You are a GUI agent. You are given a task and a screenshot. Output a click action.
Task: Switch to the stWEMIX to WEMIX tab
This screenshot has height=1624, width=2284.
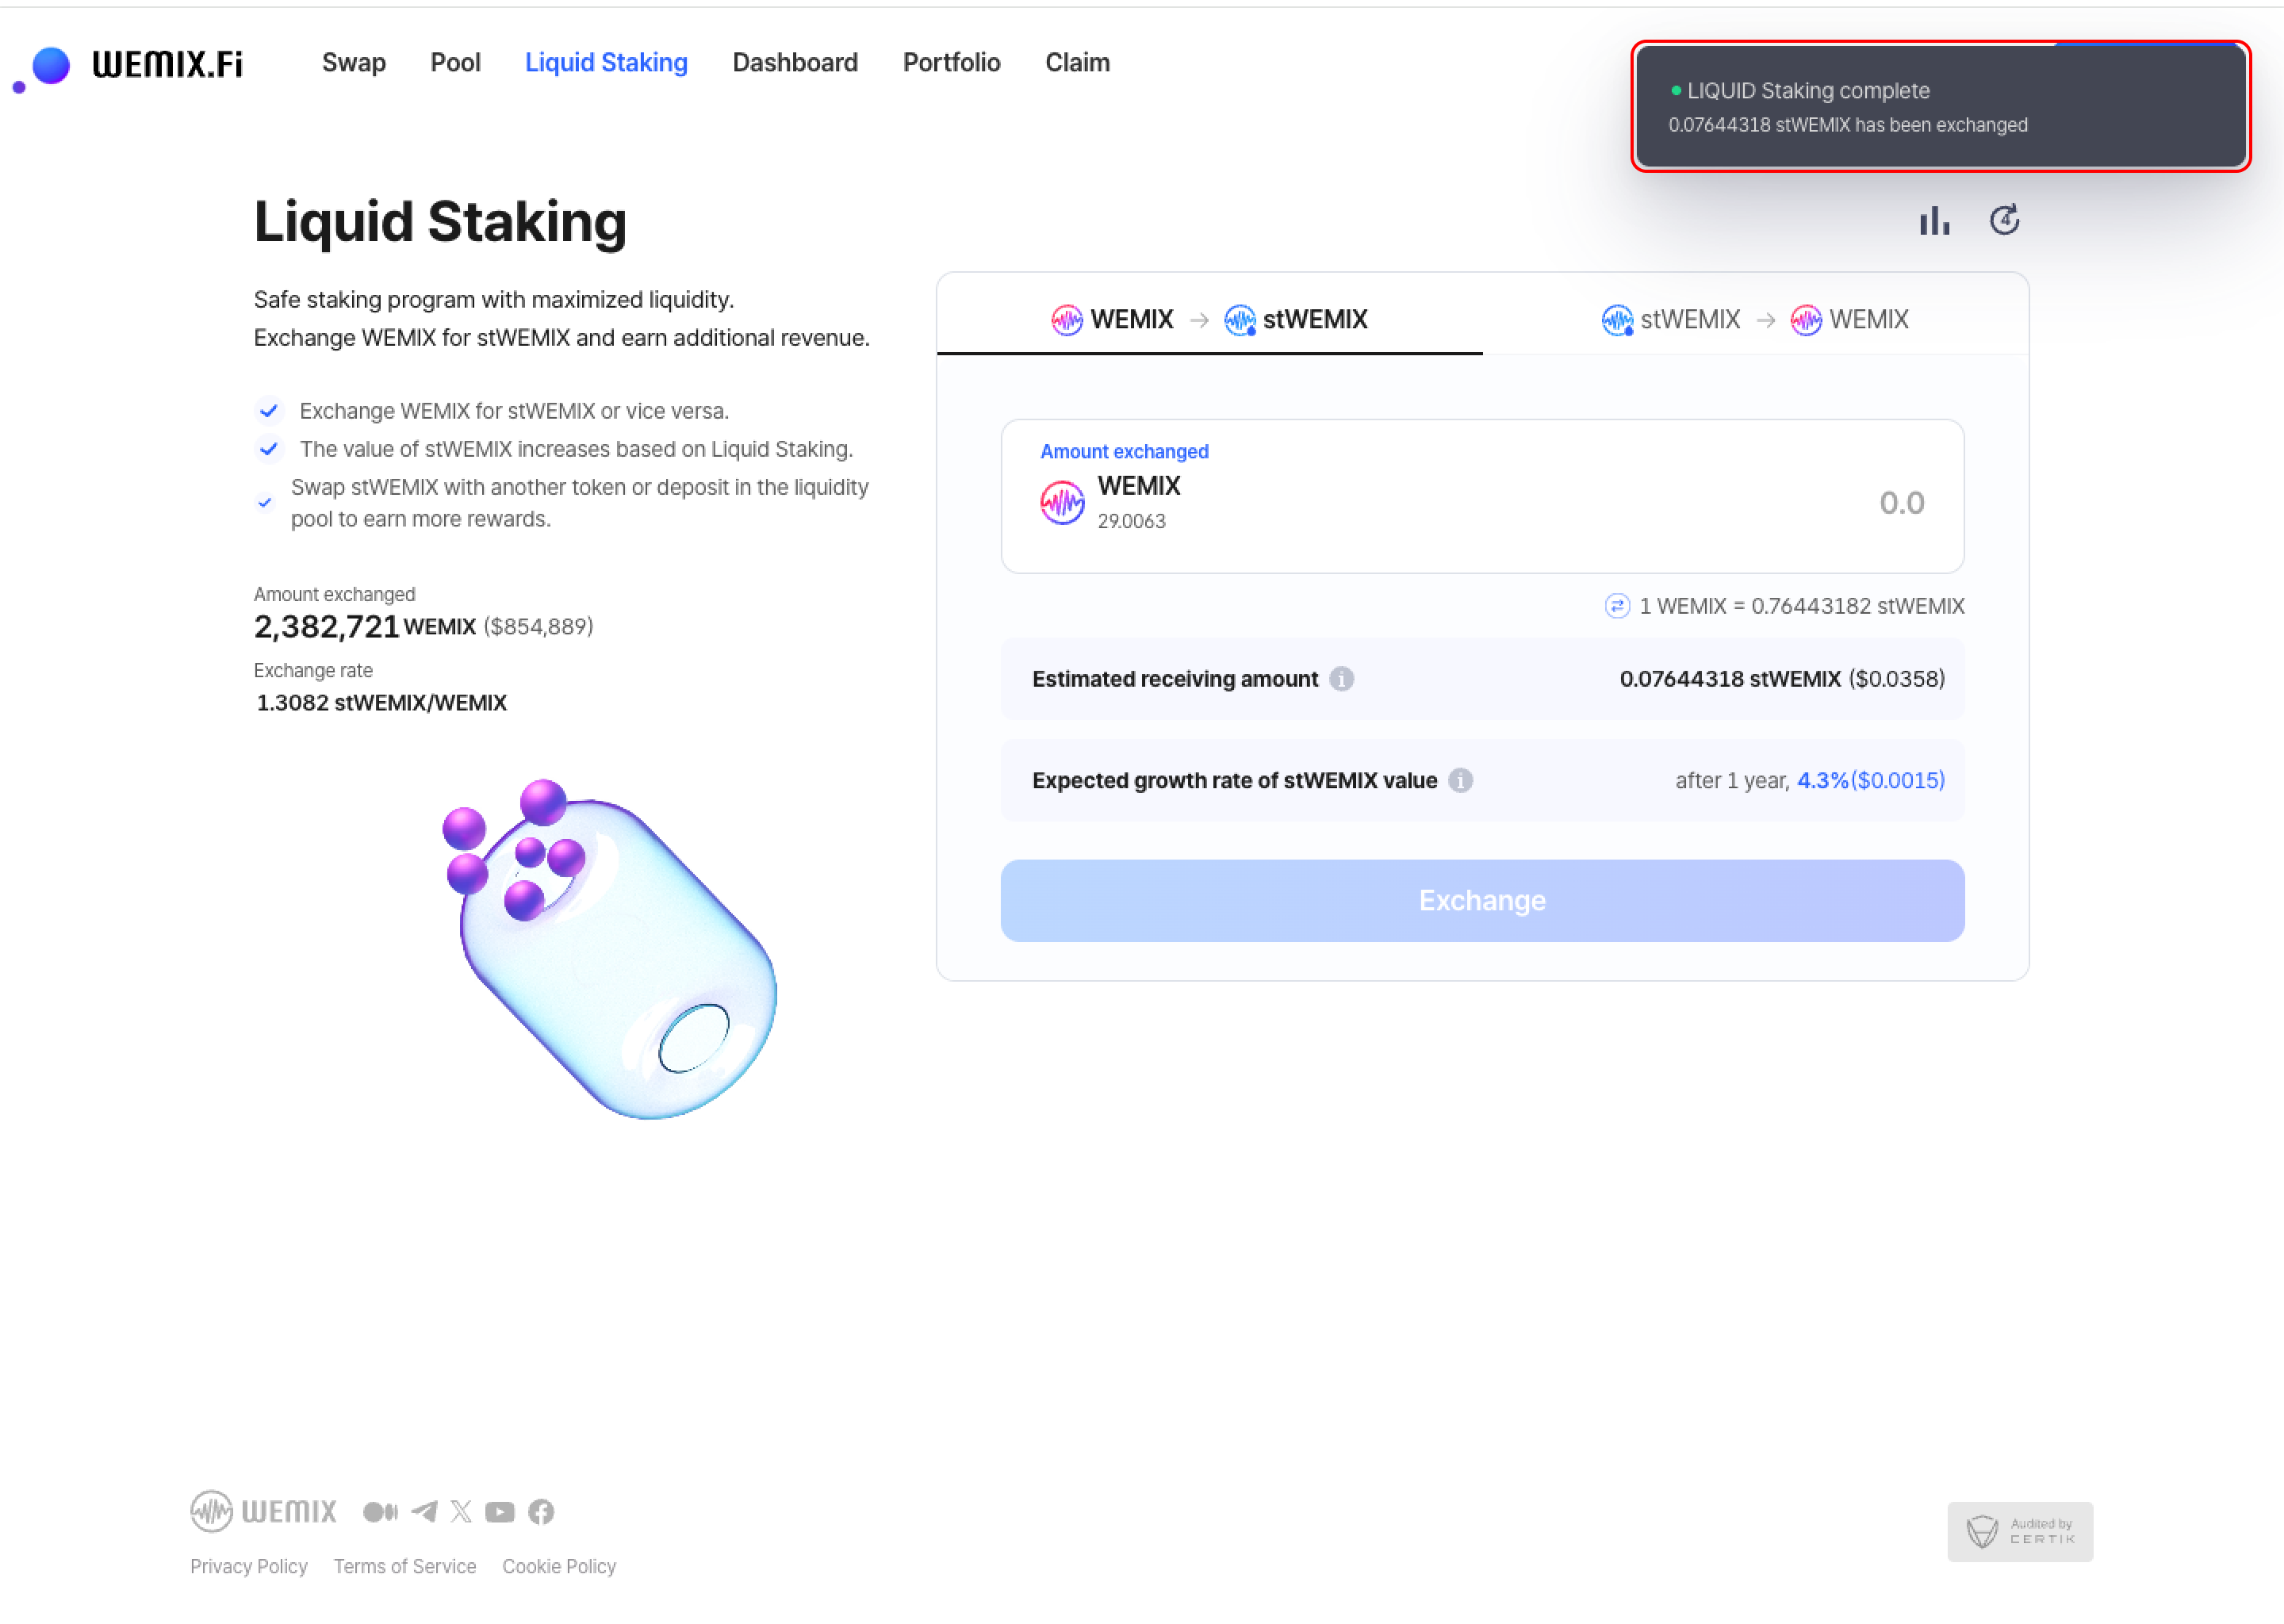tap(1755, 319)
